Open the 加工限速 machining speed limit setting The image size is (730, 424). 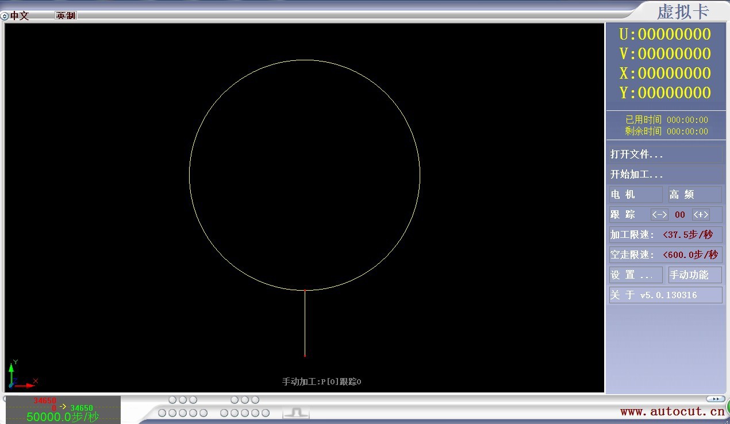665,235
